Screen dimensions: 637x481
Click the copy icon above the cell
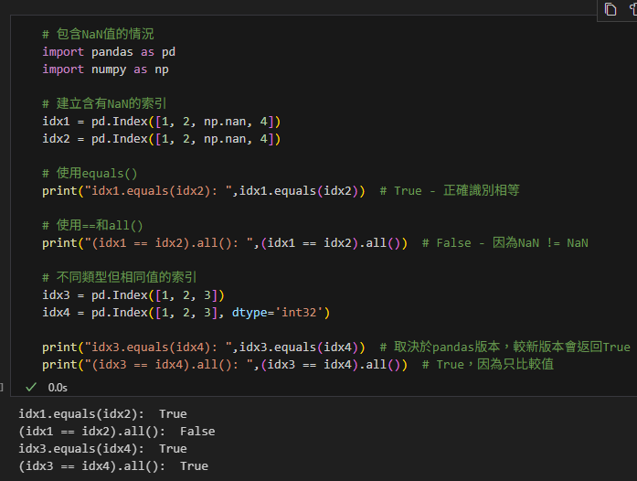click(610, 9)
